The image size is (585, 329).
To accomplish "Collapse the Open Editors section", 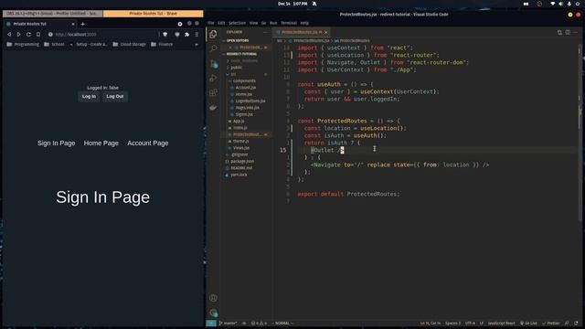I will 238,40.
